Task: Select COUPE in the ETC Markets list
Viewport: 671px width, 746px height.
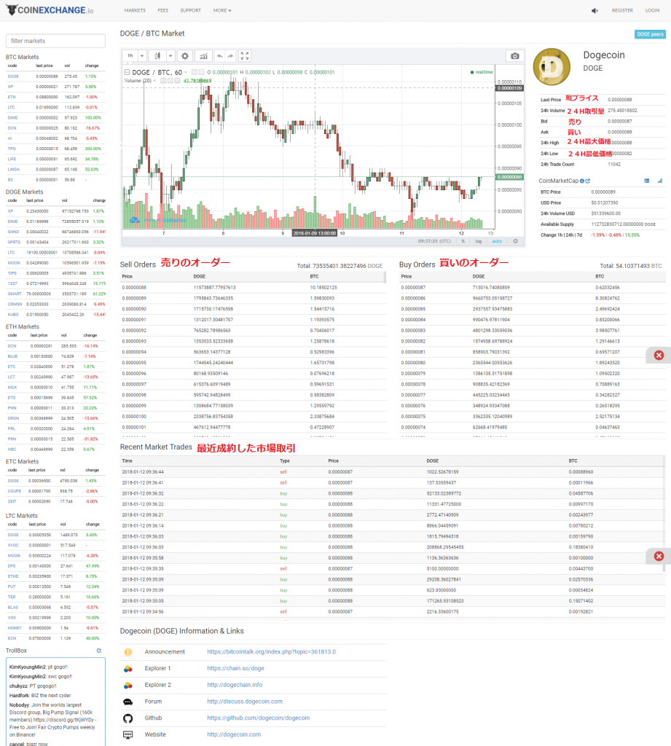Action: [x=15, y=491]
